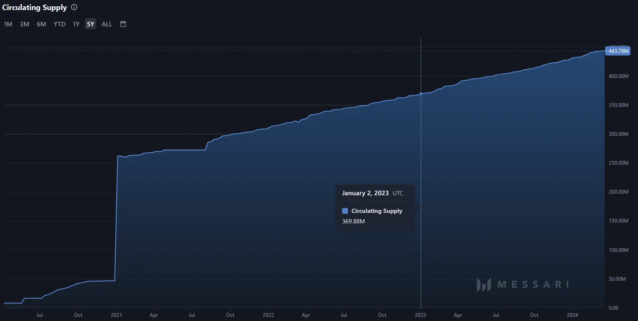Click the 150.00M axis label
Screen dimensions: 638x321
click(619, 220)
